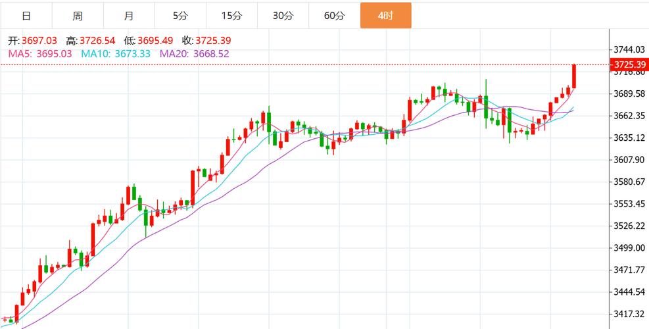Select the 周 (weekly) timeframe tab
The image size is (649, 329).
click(78, 16)
